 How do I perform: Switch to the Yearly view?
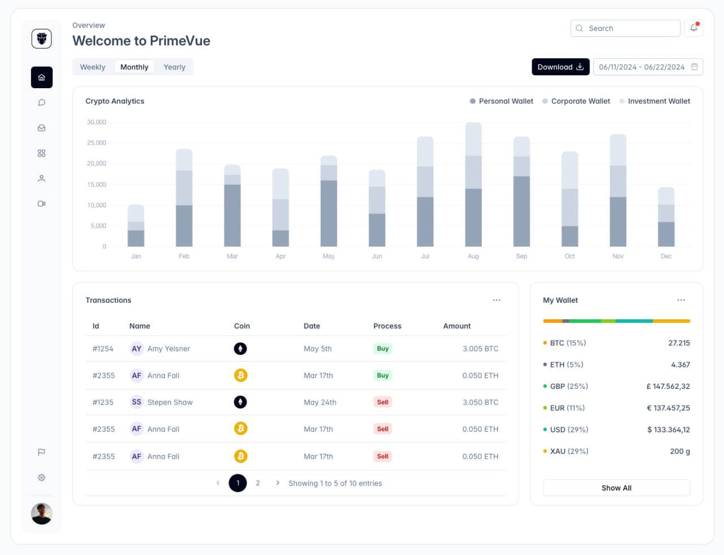[174, 67]
